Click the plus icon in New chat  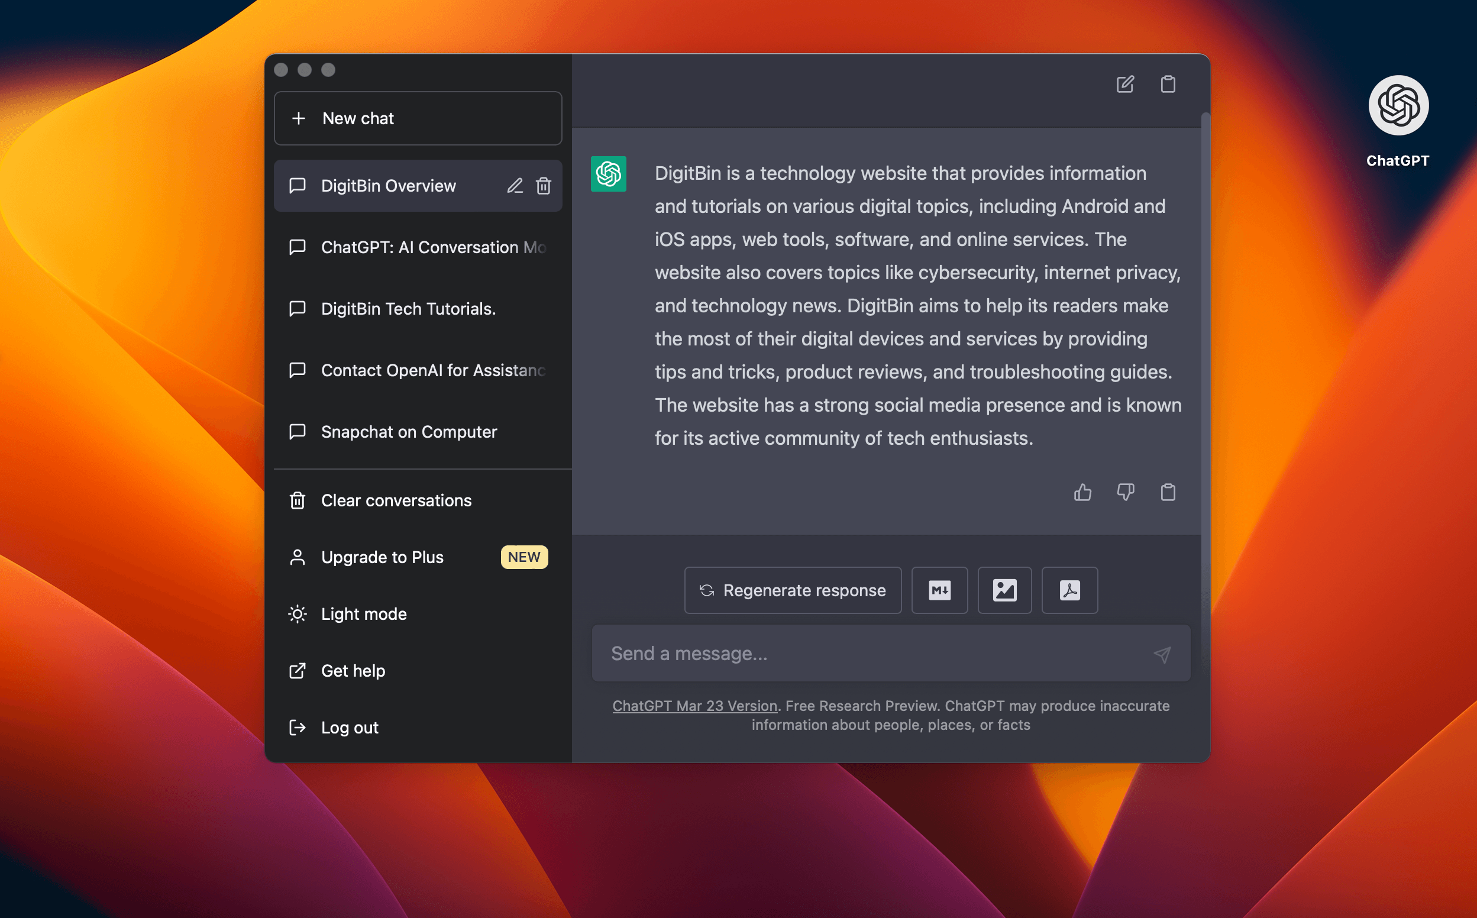point(298,118)
